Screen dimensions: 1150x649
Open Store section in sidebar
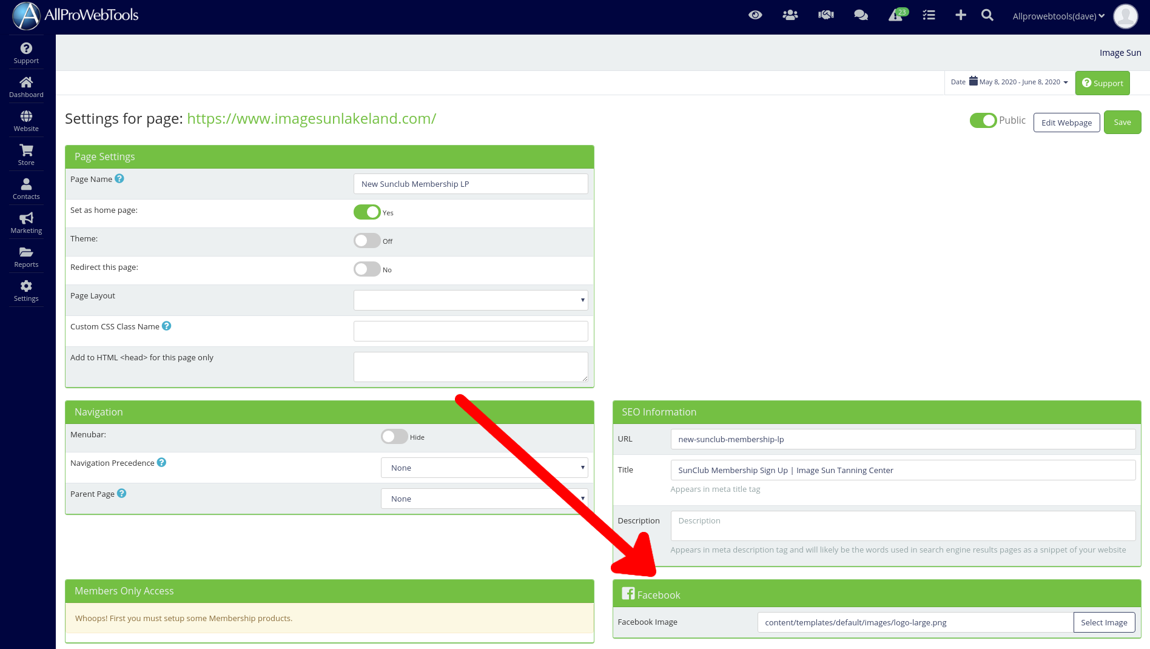[26, 155]
